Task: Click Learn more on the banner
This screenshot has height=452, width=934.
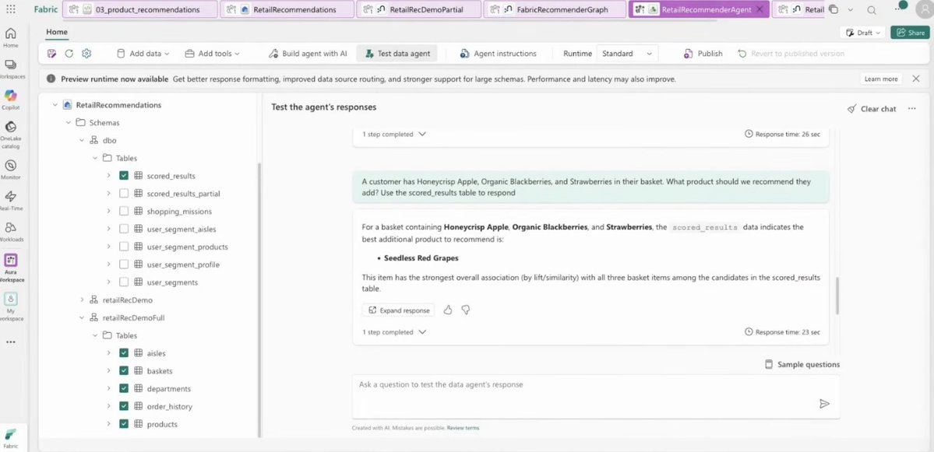Action: [x=881, y=79]
